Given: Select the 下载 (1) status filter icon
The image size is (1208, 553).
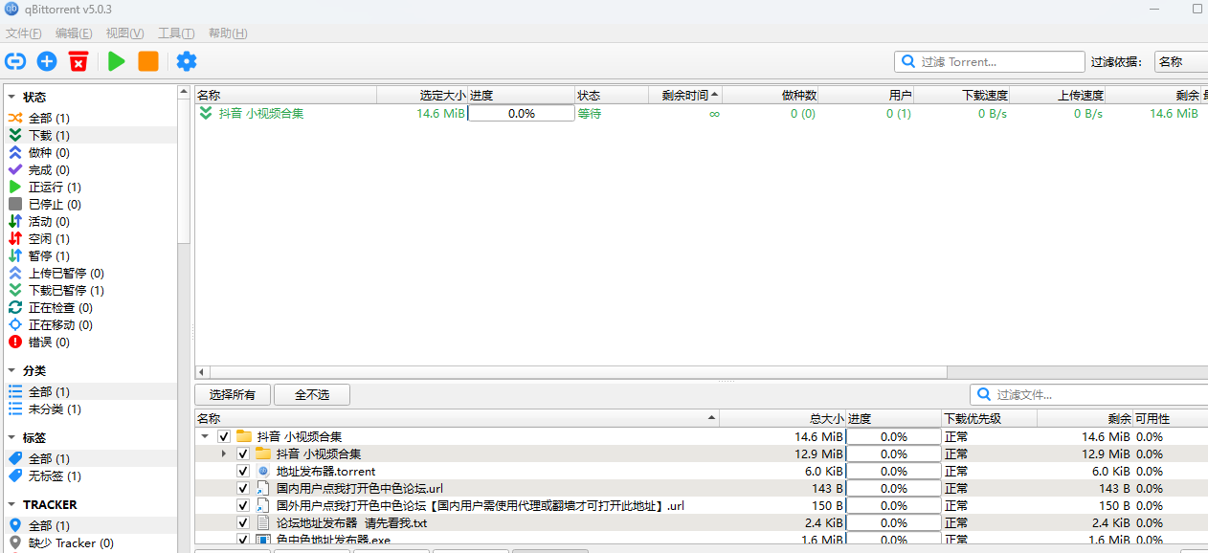Looking at the screenshot, I should (15, 135).
